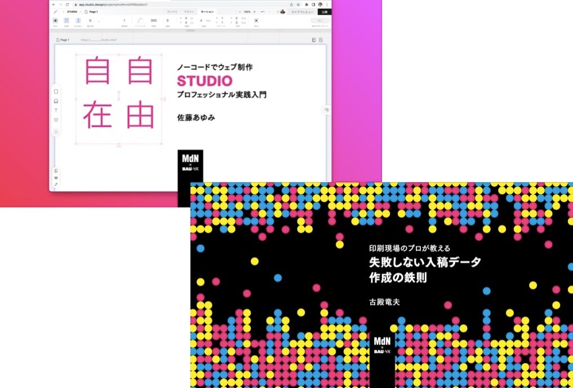Screen dimensions: 573x388
Task: Expand the left add panel with the chevron
Action: [x=56, y=132]
